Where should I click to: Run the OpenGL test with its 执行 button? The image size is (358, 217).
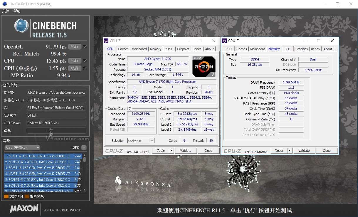click(x=75, y=46)
